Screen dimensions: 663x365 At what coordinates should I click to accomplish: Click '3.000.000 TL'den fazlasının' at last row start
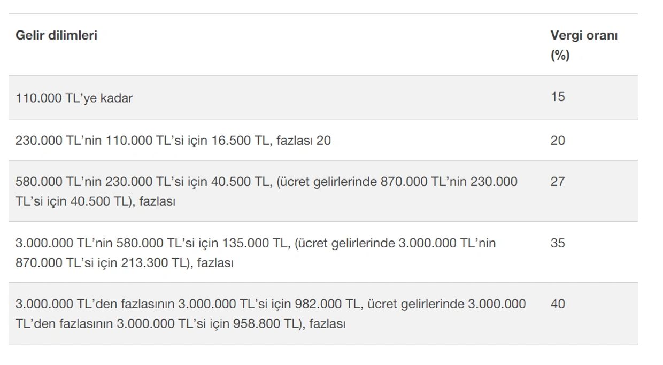pos(95,304)
